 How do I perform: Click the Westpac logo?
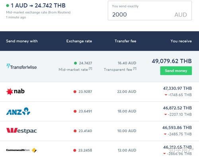pyautogui.click(x=21, y=131)
